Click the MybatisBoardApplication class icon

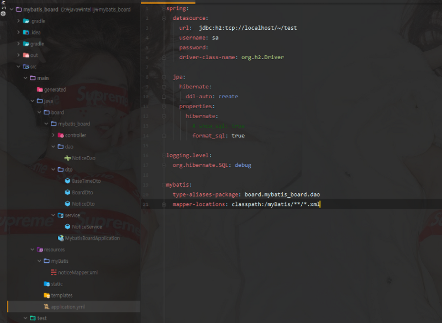click(61, 239)
